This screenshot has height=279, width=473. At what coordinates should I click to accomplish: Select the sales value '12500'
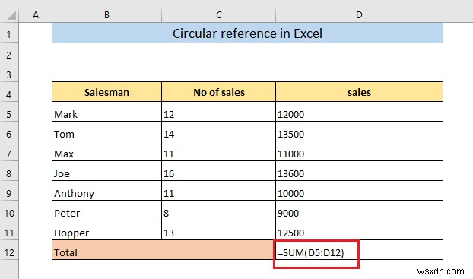[359, 230]
